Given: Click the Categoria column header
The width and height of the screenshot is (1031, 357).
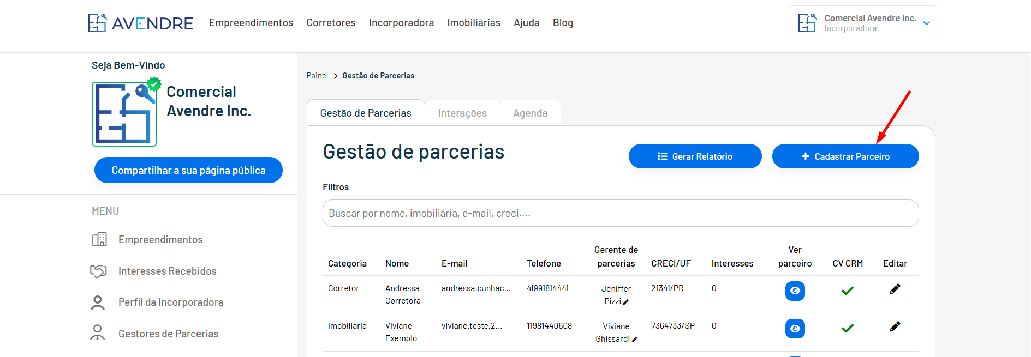Looking at the screenshot, I should [x=347, y=264].
